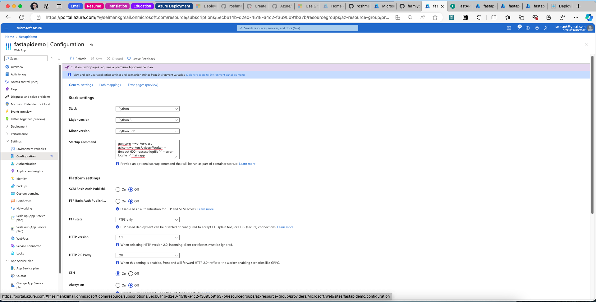The height and width of the screenshot is (302, 596).
Task: Open Learn more for startup command
Action: point(247,164)
